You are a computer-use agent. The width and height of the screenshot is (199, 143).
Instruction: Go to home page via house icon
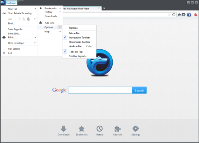pyautogui.click(x=179, y=15)
